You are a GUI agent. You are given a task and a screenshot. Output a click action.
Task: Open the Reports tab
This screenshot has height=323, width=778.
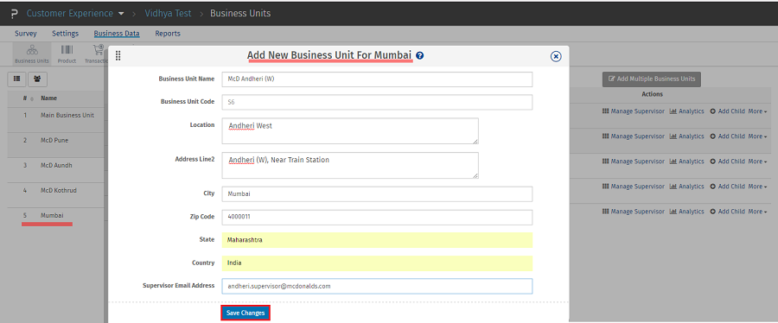click(168, 34)
